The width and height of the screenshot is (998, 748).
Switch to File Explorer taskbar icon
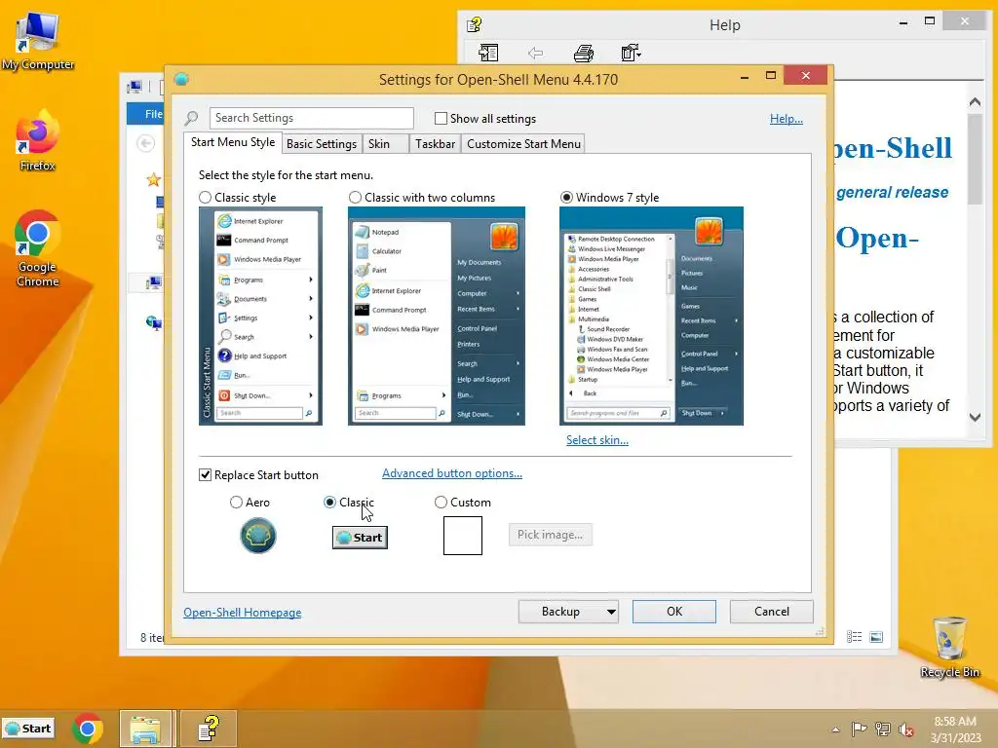[x=146, y=729]
